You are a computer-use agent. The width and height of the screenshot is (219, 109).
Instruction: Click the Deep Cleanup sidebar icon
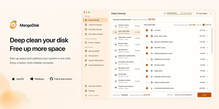86,20
